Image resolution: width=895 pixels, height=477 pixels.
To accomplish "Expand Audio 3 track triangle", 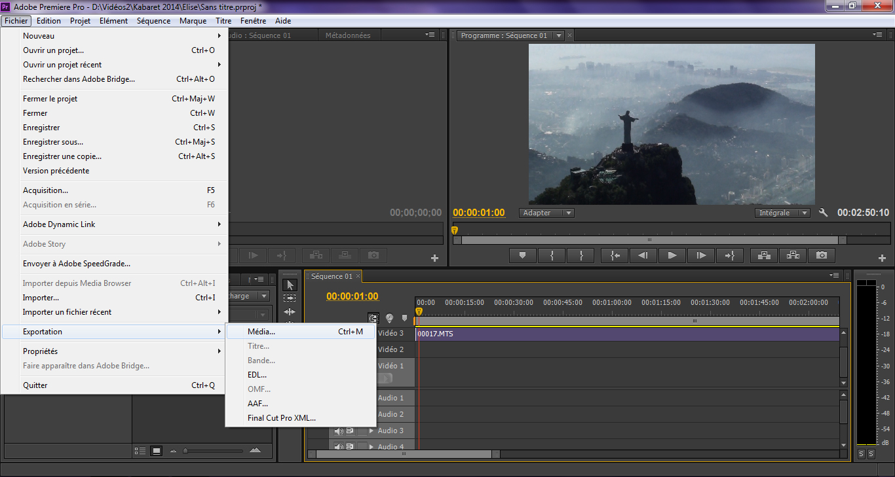I will [372, 431].
